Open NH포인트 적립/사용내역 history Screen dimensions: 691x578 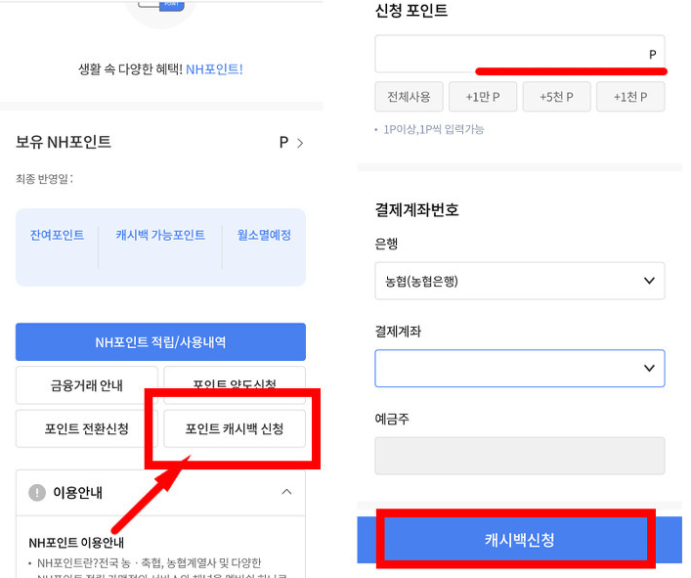click(160, 341)
